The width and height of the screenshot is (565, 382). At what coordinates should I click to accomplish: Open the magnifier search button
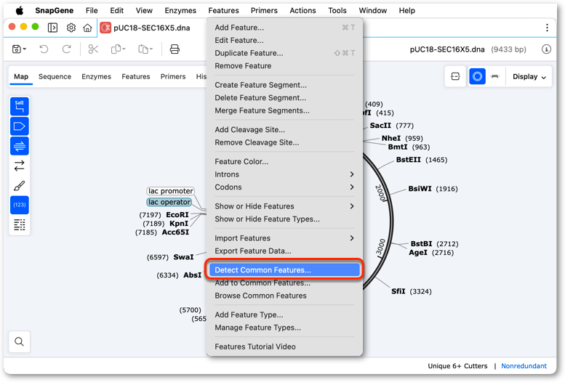20,341
